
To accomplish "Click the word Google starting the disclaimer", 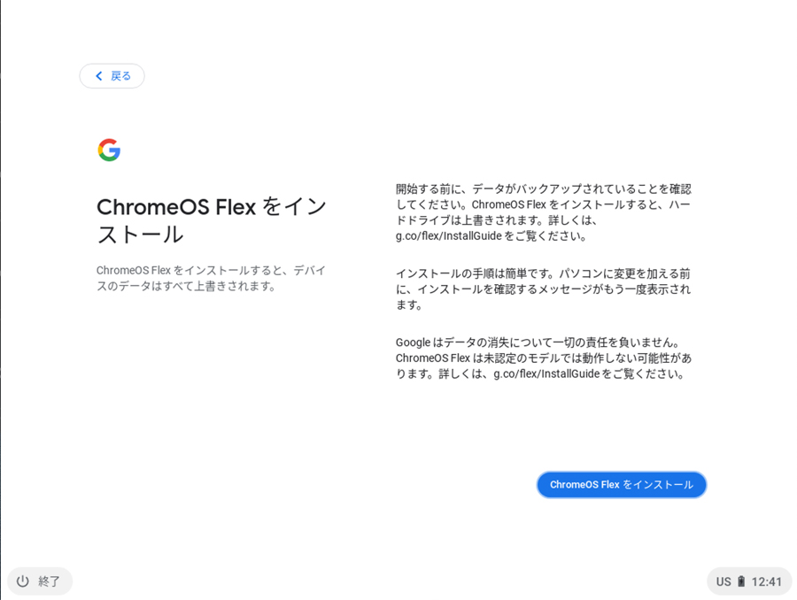I will 413,342.
